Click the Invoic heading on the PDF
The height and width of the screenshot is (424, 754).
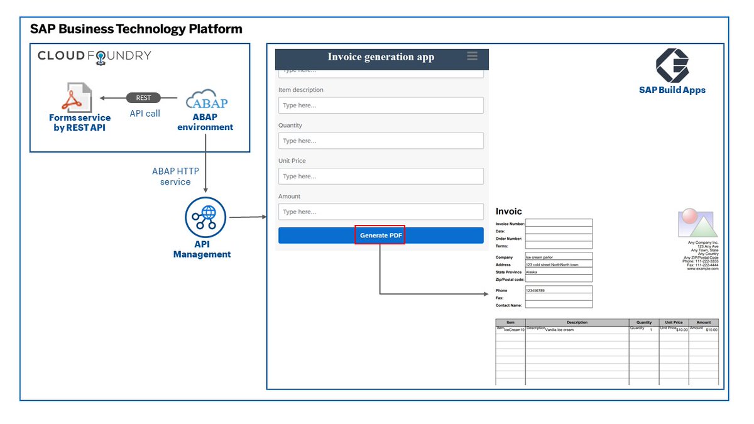[x=509, y=212]
